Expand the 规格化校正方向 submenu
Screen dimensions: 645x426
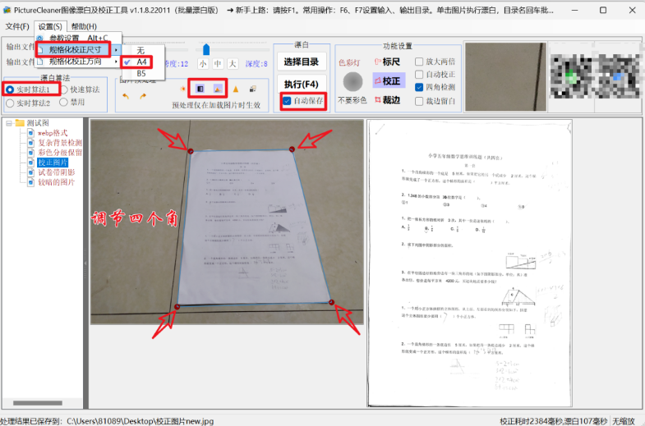coord(77,62)
